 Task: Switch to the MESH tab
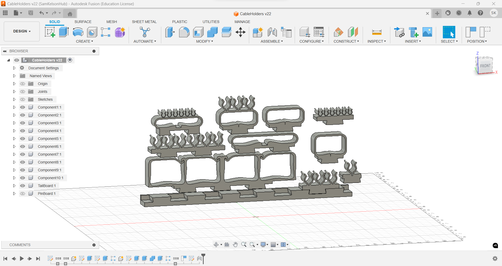(x=112, y=22)
